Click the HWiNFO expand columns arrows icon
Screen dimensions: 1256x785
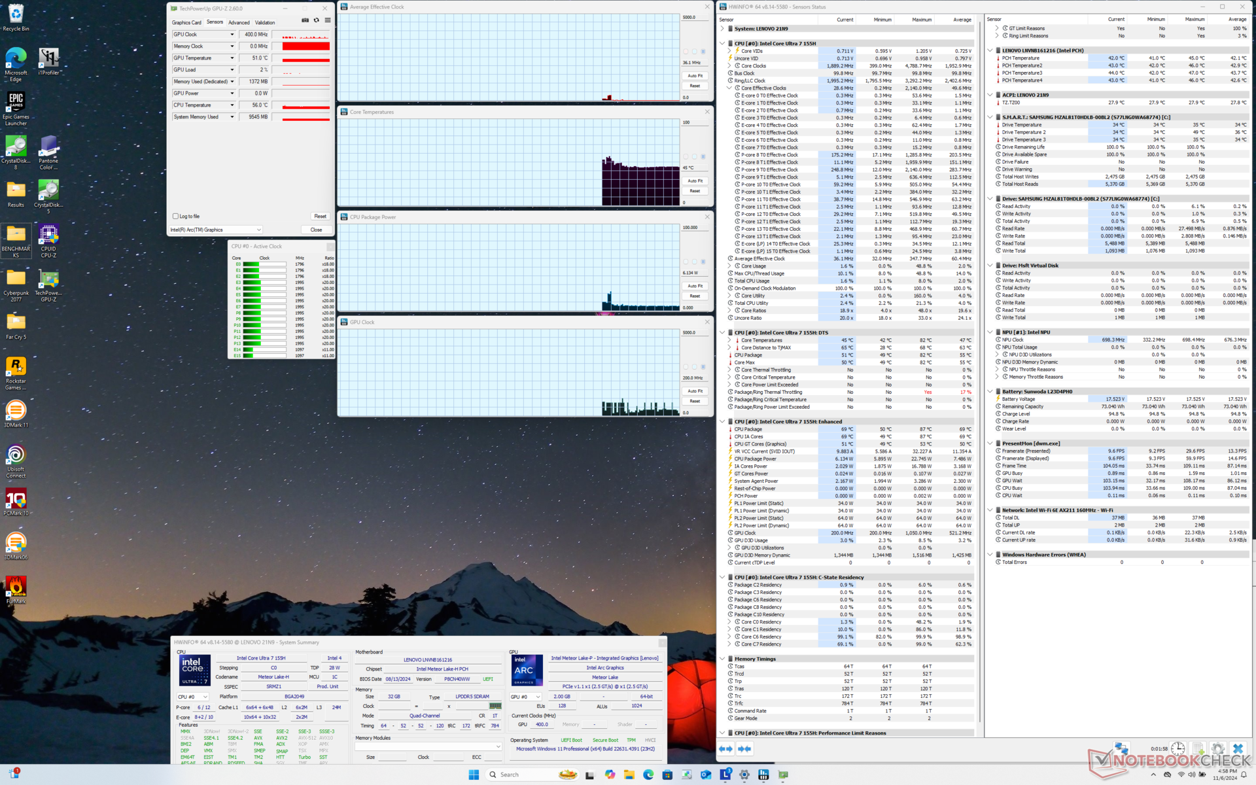click(x=725, y=749)
